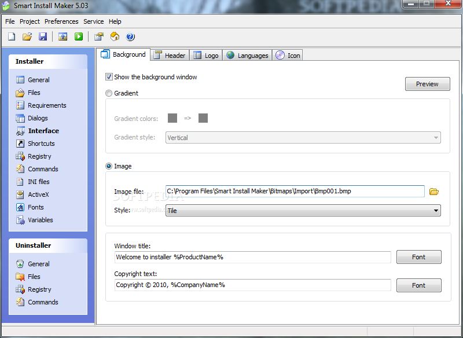Select the Gradient radio button
This screenshot has width=463, height=338.
[x=109, y=93]
